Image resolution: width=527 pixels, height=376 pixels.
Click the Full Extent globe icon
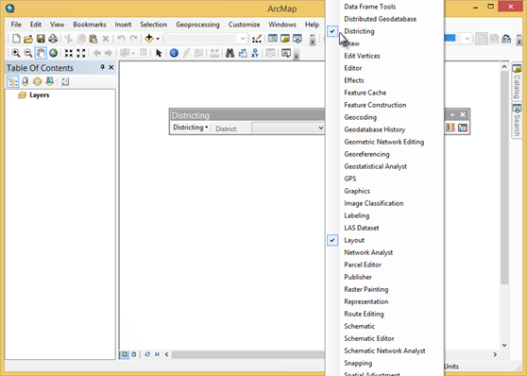tap(54, 53)
